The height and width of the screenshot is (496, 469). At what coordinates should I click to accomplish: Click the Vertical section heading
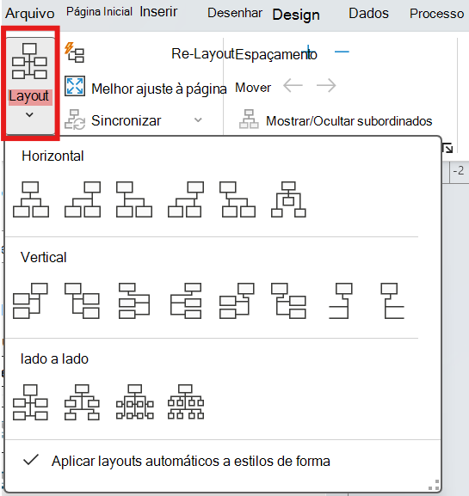(43, 257)
